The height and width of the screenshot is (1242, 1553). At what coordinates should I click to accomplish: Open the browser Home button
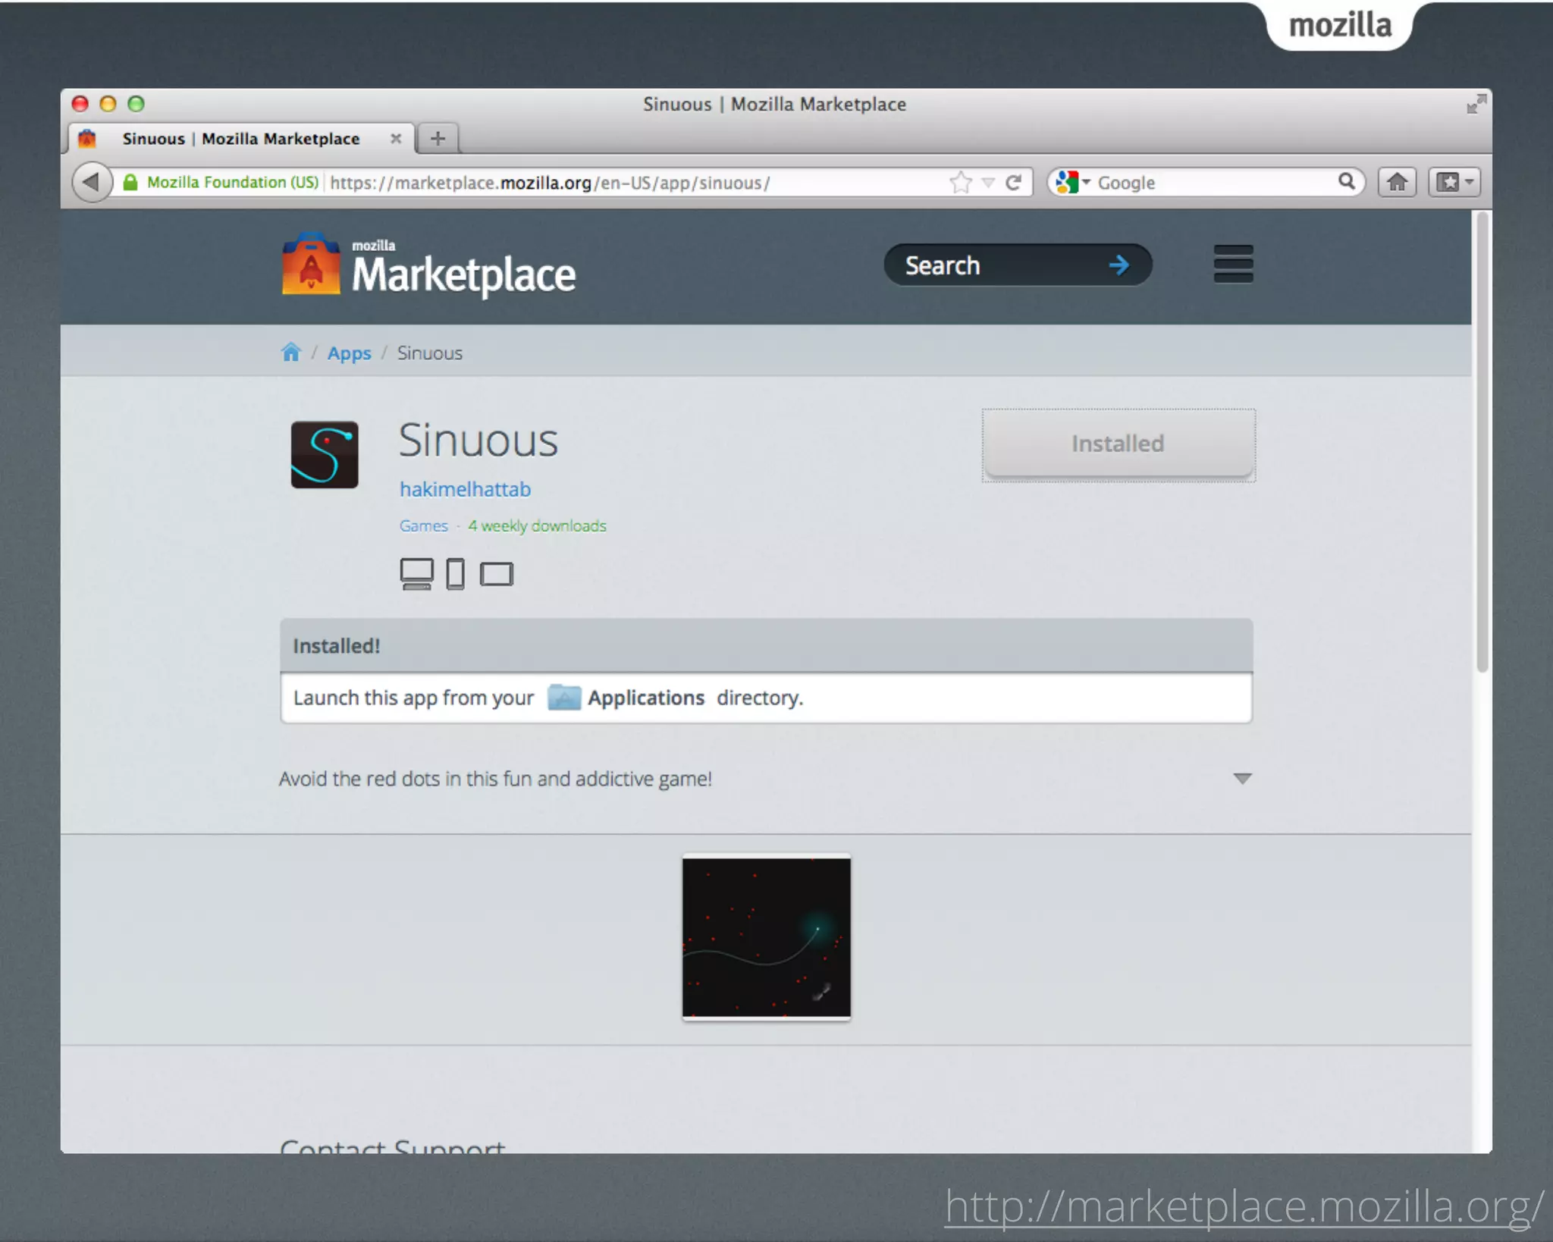1397,182
